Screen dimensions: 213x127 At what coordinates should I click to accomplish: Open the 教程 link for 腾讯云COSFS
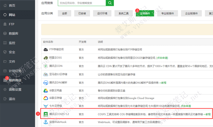coord(207,114)
